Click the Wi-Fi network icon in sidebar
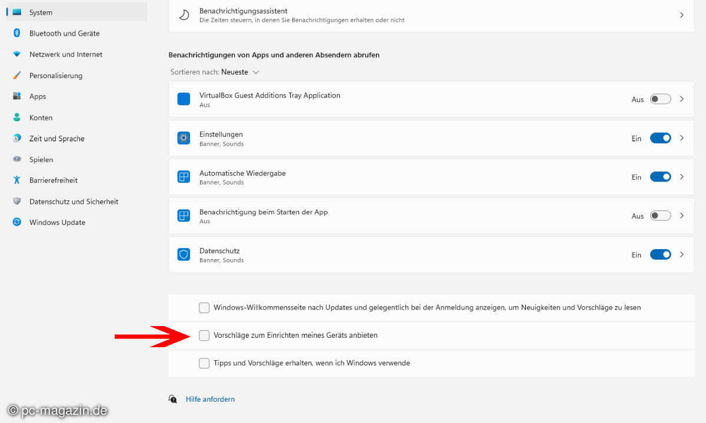 (x=17, y=54)
